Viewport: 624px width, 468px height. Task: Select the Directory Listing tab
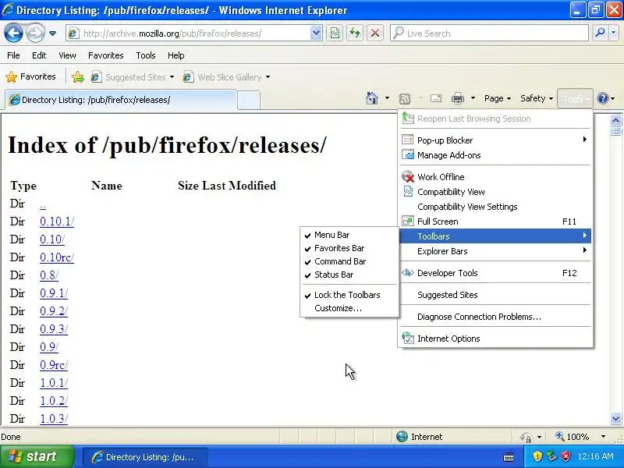point(121,100)
